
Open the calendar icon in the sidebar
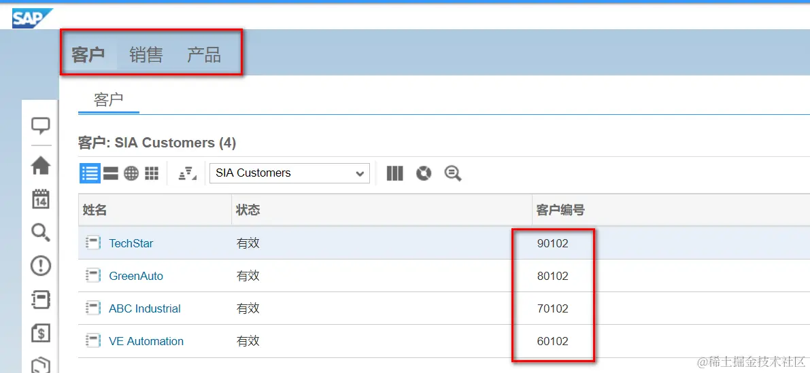coord(41,198)
